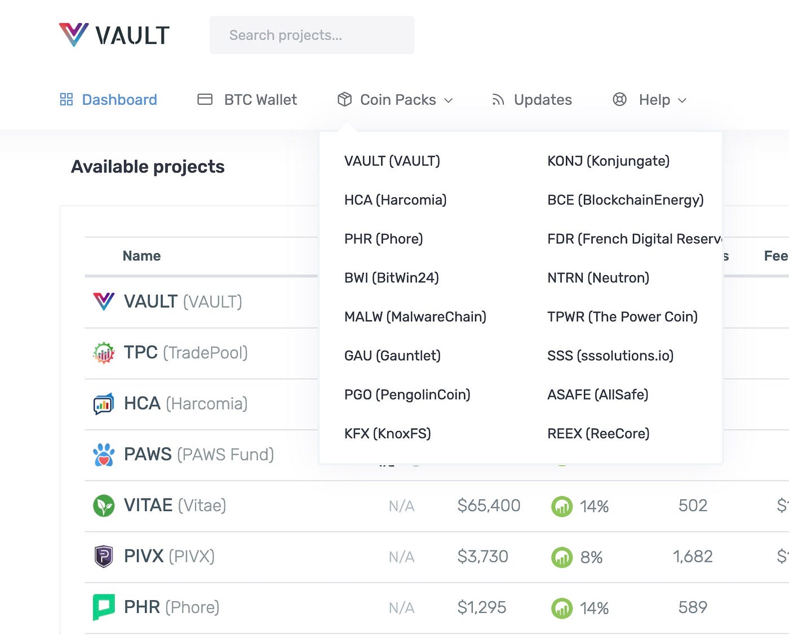The height and width of the screenshot is (635, 789).
Task: Choose NTRN (Neutron) coin pack
Action: coord(599,278)
